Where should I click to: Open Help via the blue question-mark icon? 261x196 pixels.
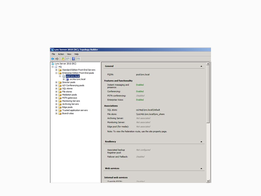click(73, 59)
